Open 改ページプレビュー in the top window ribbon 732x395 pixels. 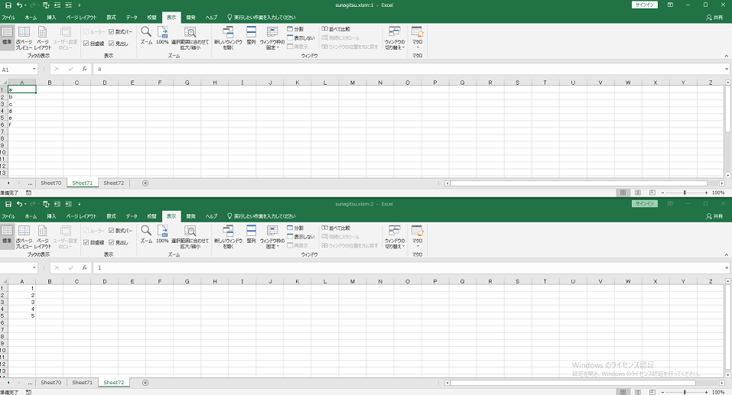pos(24,38)
